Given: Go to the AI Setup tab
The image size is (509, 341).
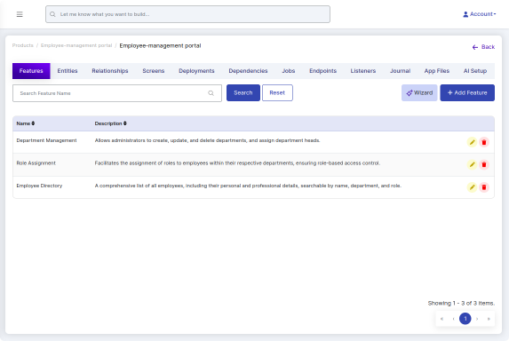Looking at the screenshot, I should click(x=475, y=71).
